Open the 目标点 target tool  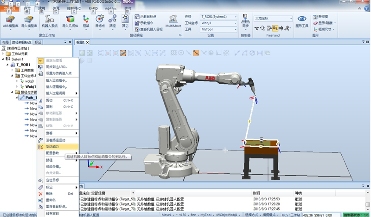click(100, 21)
